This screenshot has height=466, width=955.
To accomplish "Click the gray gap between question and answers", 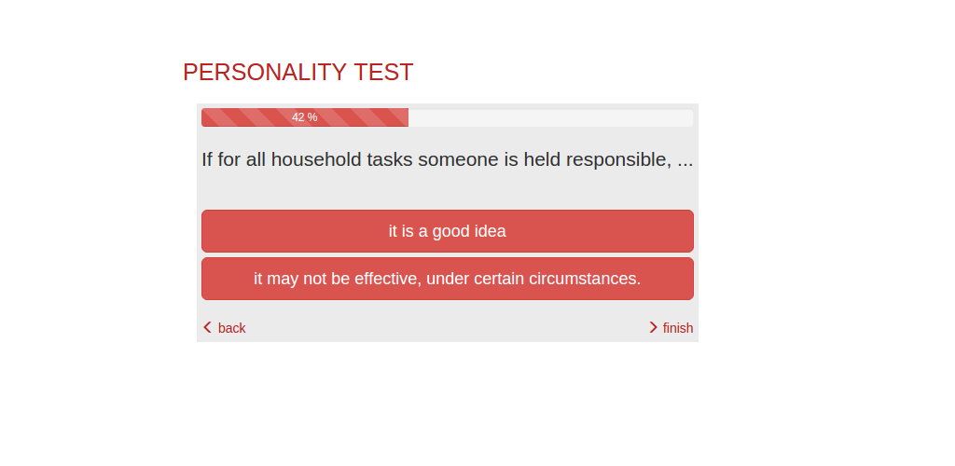I will 448,191.
